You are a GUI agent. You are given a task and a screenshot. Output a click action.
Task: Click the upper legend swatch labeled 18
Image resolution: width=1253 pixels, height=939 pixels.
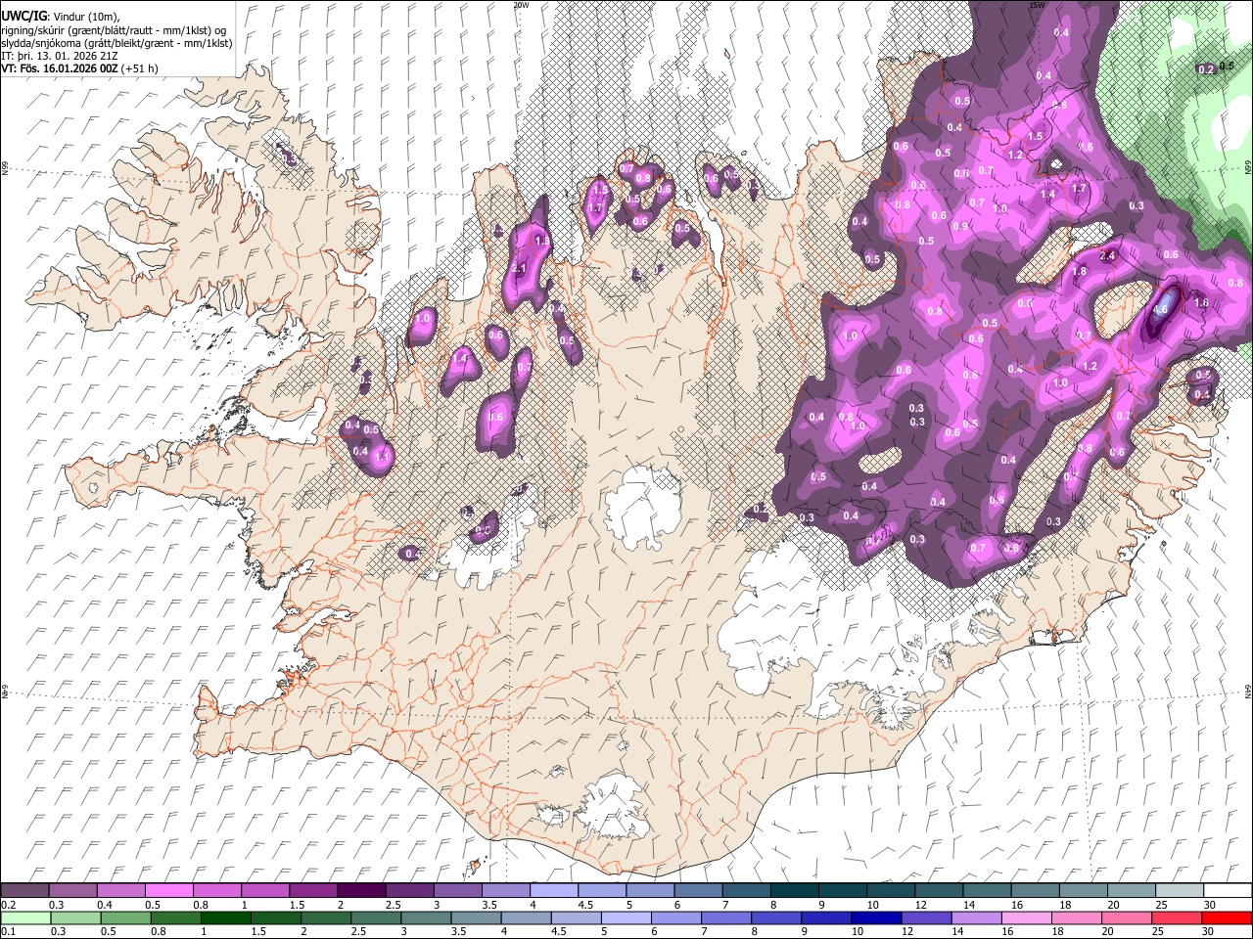tap(1083, 890)
